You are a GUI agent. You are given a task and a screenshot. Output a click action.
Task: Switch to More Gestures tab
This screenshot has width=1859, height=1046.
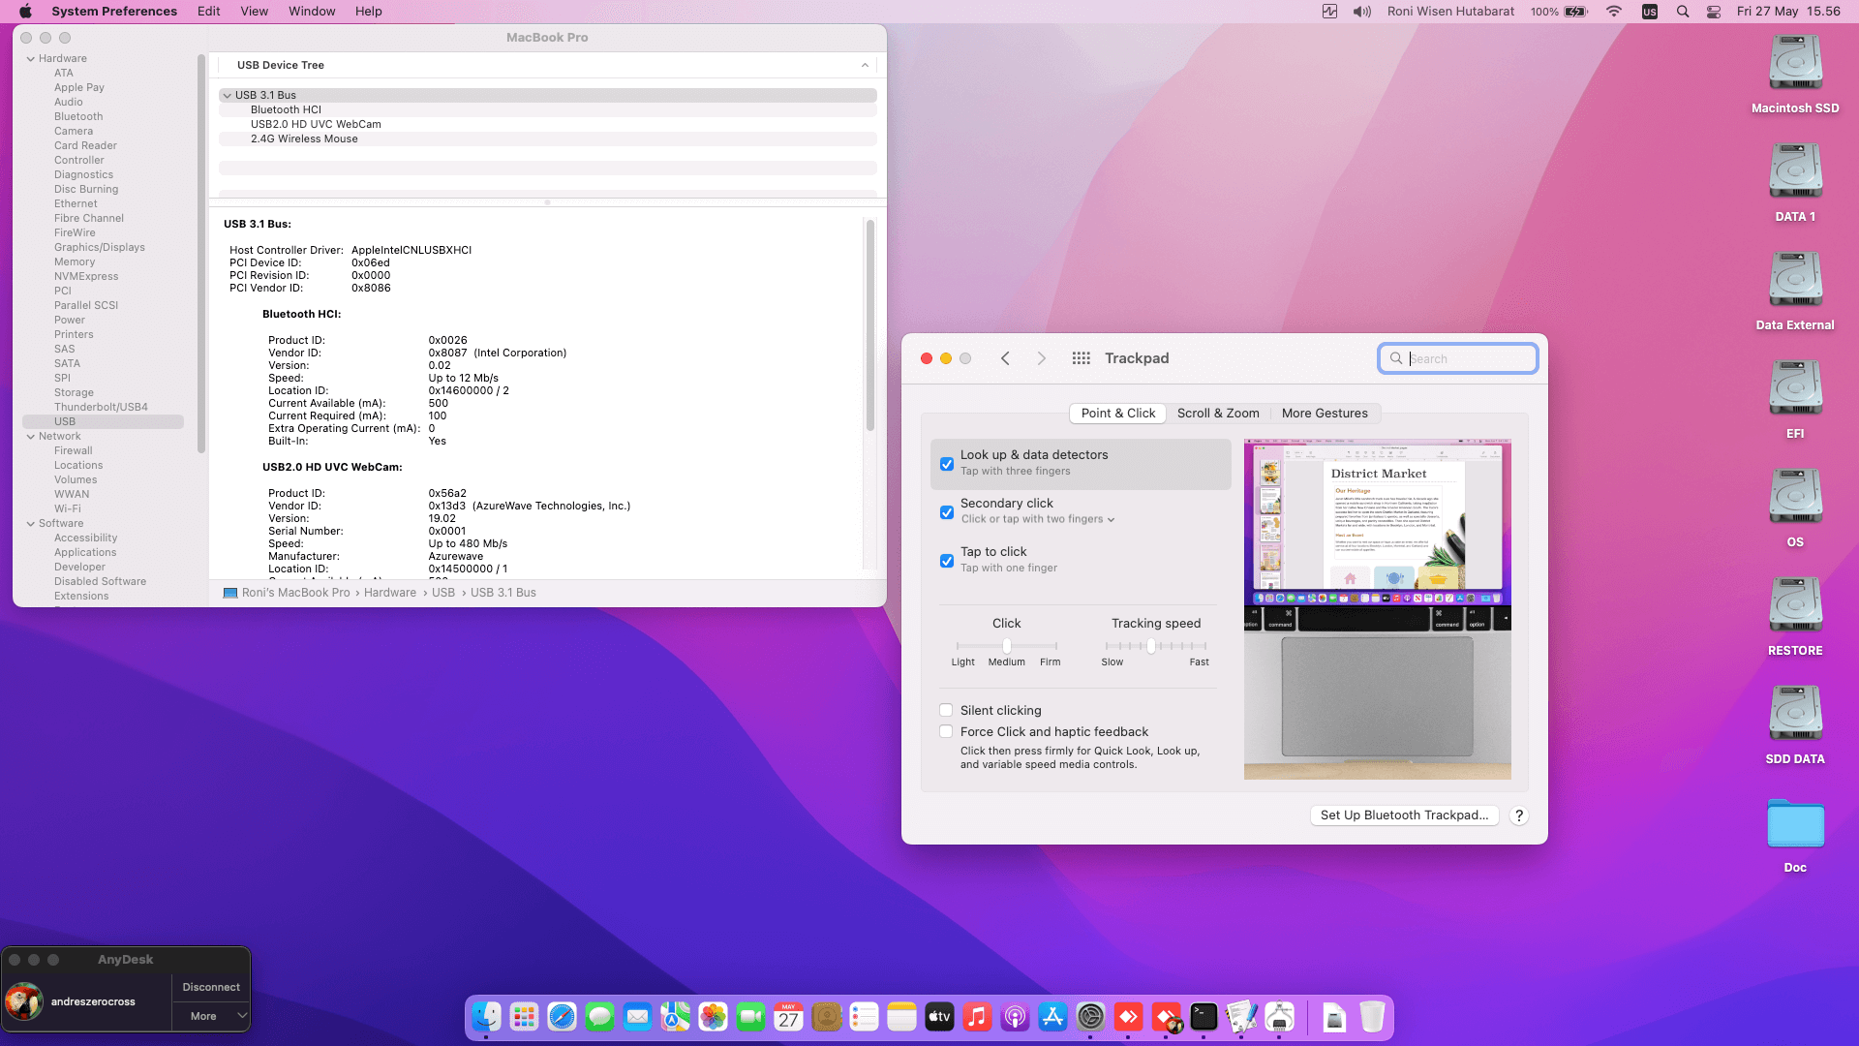(1325, 414)
